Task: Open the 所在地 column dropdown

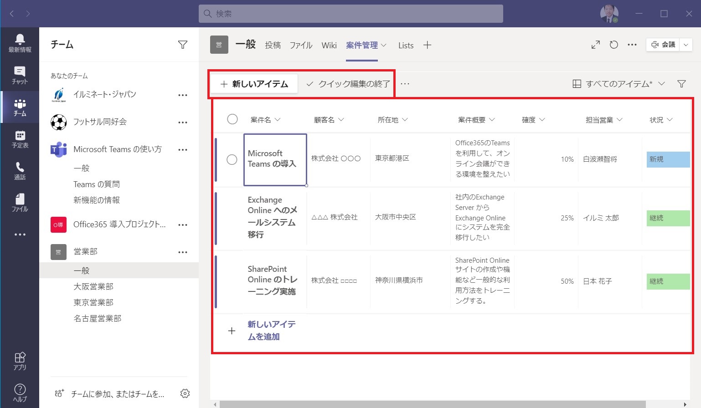Action: point(405,120)
